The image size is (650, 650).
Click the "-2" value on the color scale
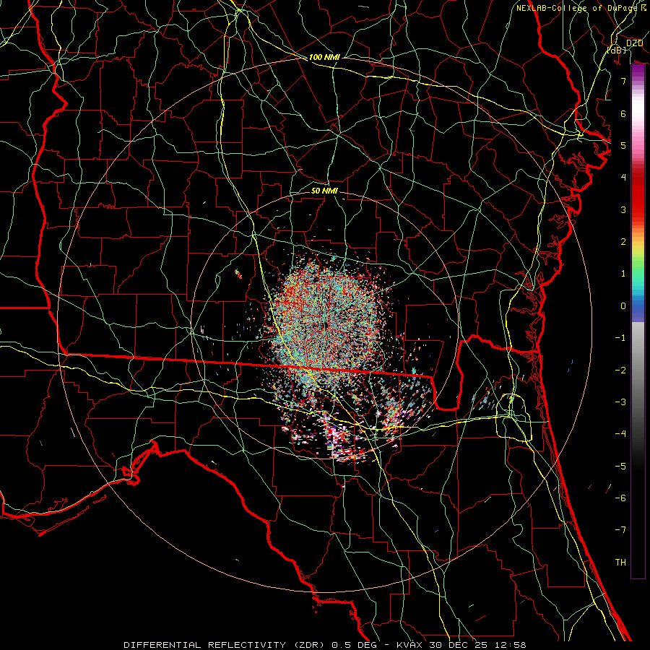pos(620,370)
